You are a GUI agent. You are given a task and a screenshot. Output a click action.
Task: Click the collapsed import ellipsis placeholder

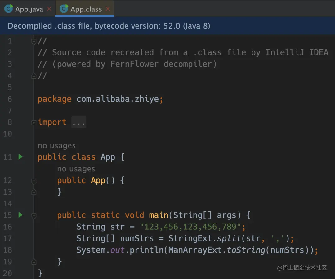[78, 122]
